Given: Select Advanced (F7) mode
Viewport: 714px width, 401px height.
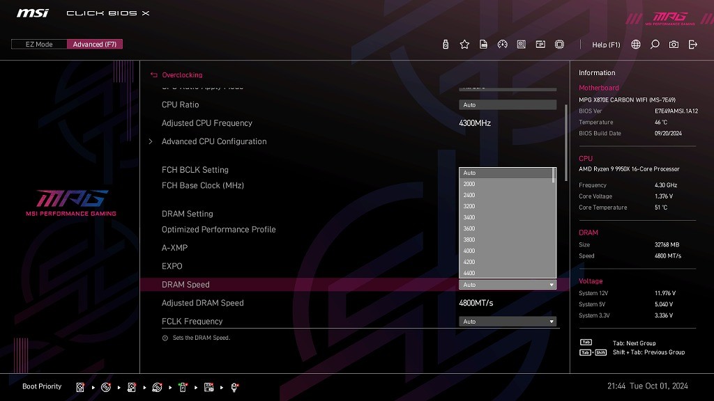Looking at the screenshot, I should (x=95, y=45).
